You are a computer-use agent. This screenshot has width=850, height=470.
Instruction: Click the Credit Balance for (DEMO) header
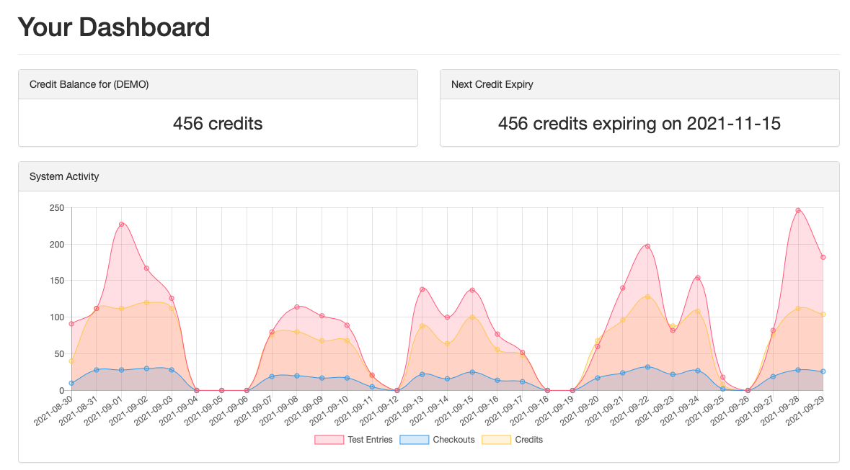point(89,84)
